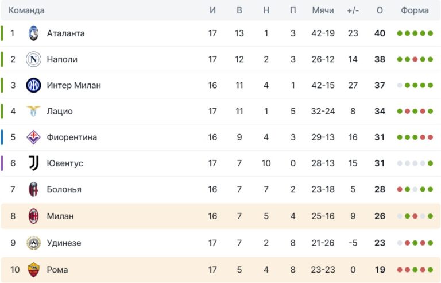Open the Аталанта team link

pos(65,33)
